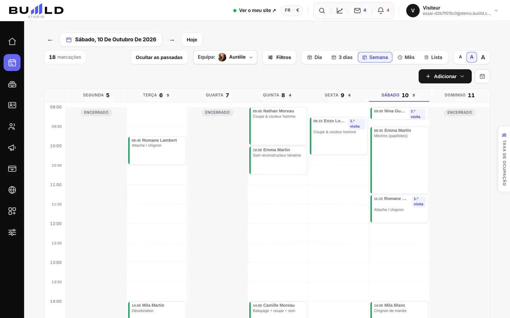
Task: Open the 09:45 Romane Lambert appointment
Action: tap(157, 151)
